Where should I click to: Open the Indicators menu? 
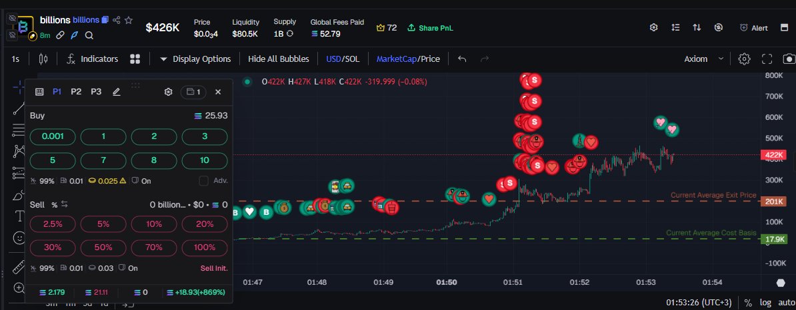pyautogui.click(x=93, y=59)
